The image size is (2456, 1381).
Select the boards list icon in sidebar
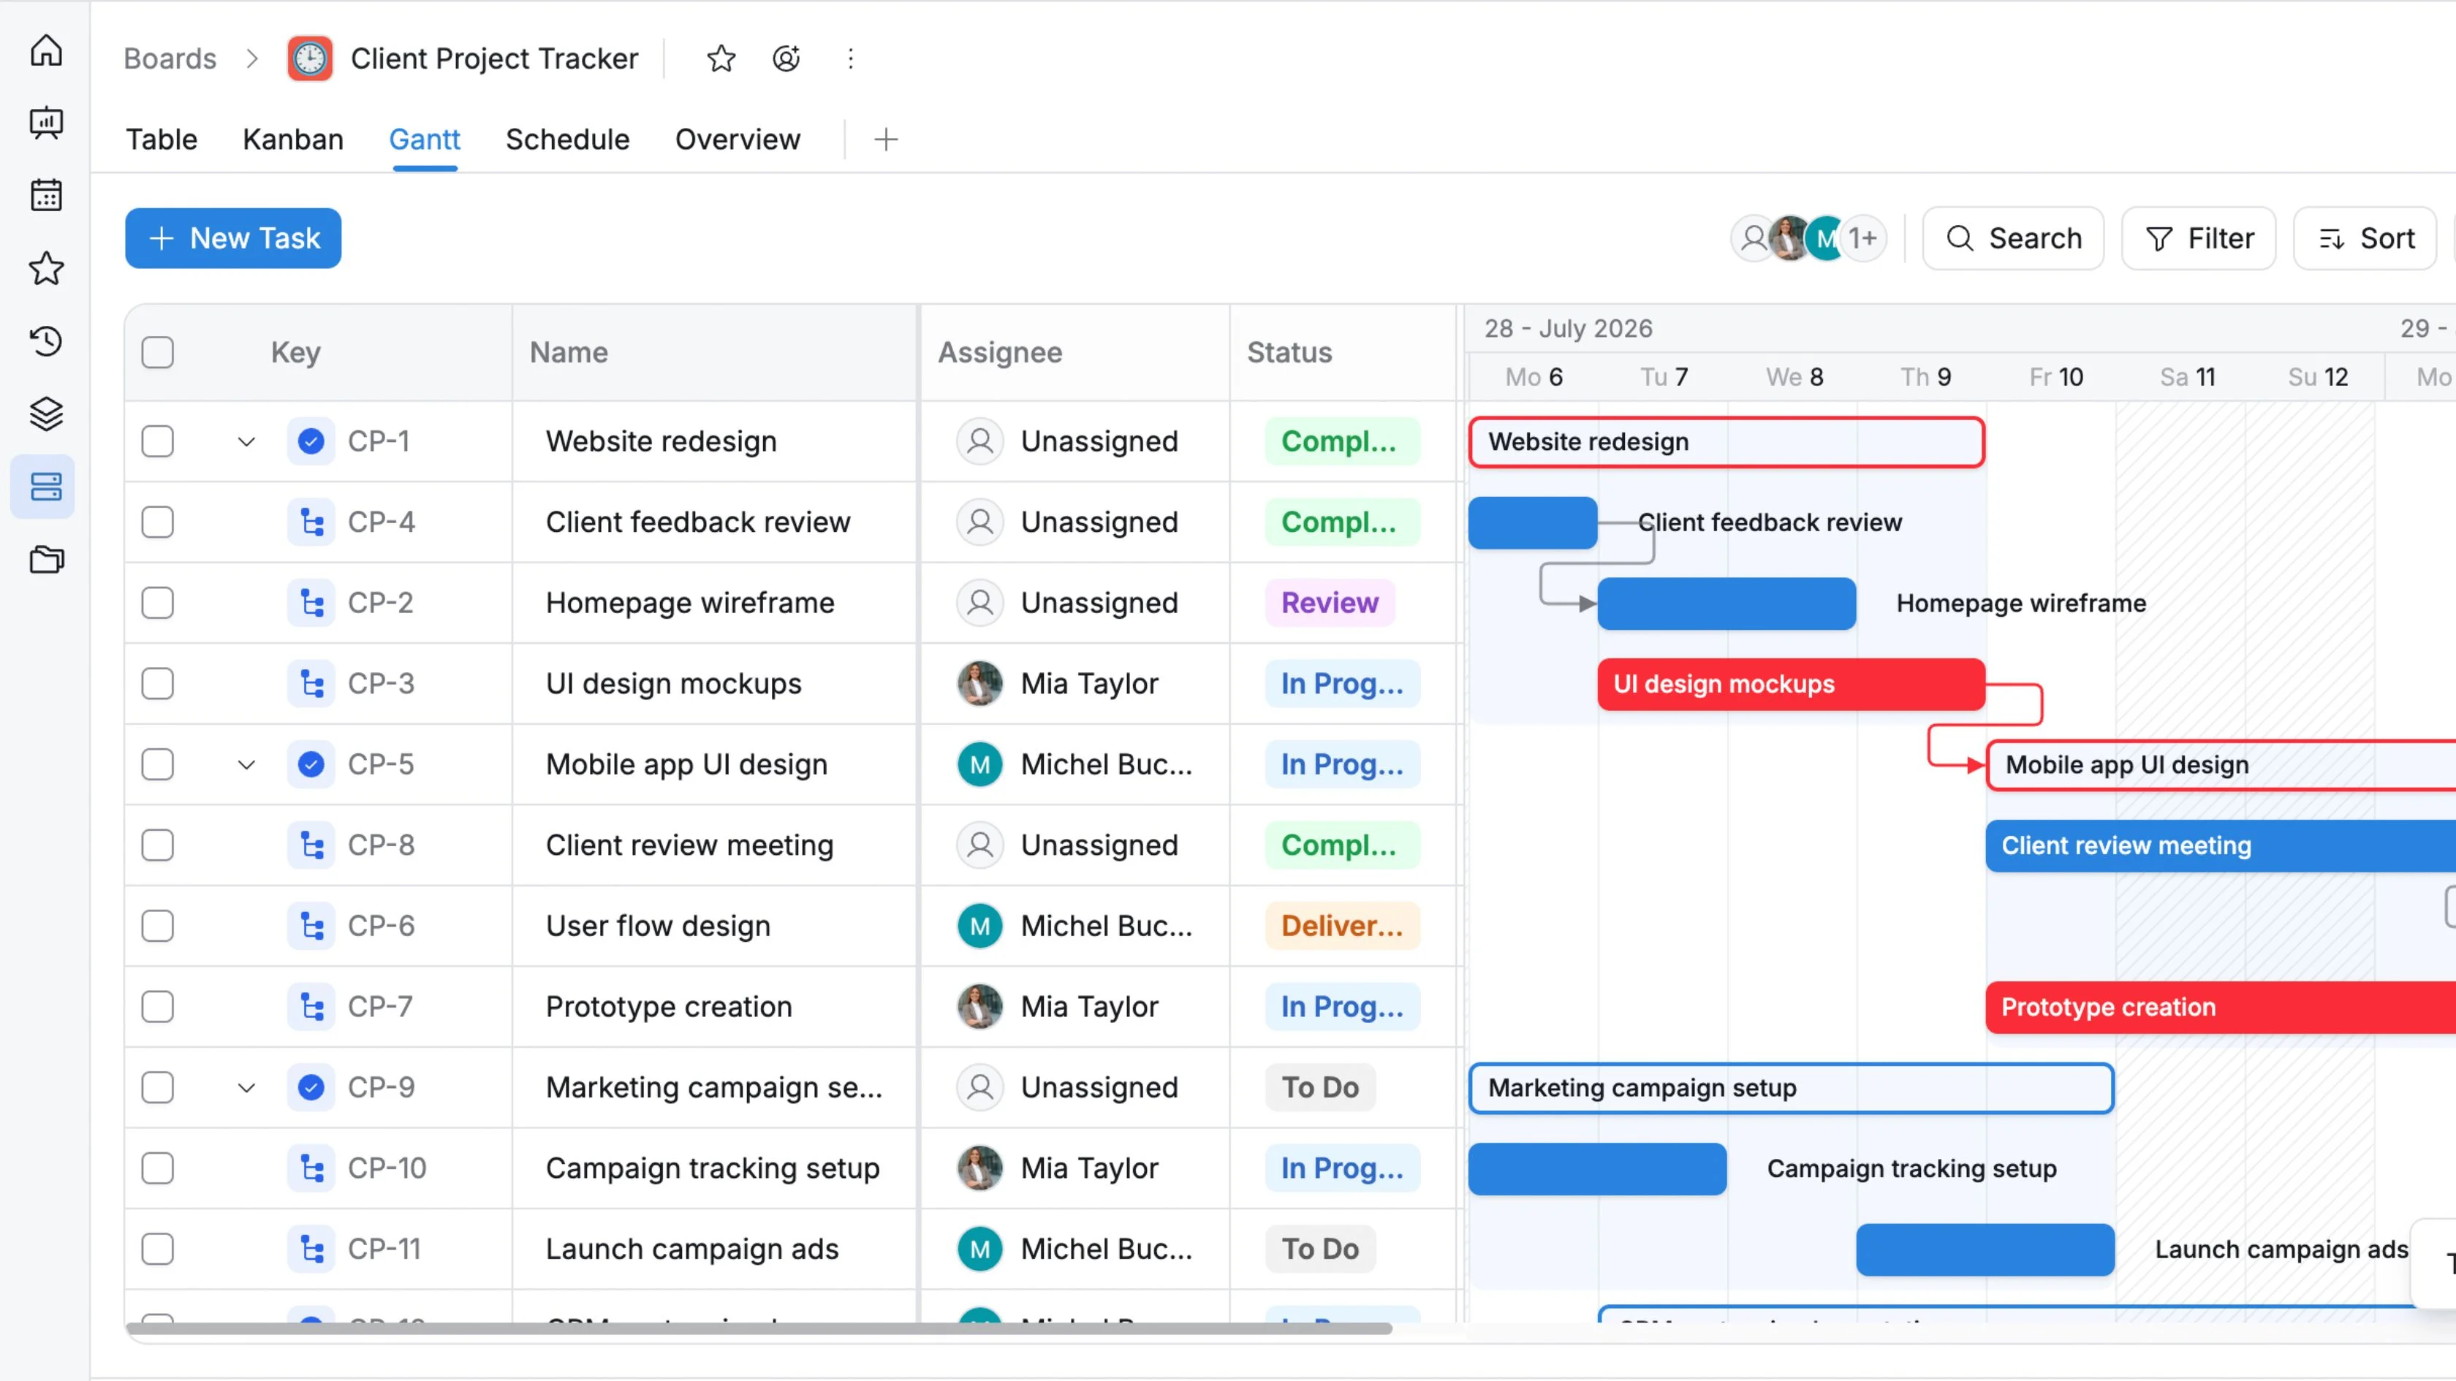(x=46, y=486)
